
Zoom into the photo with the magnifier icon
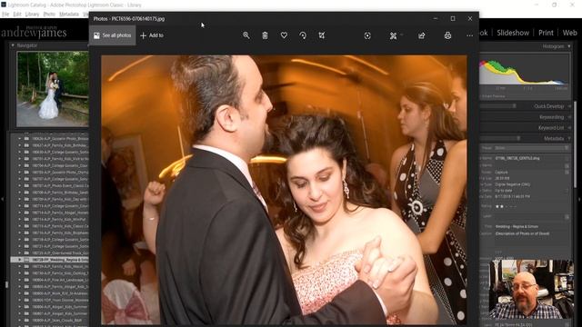pos(246,35)
